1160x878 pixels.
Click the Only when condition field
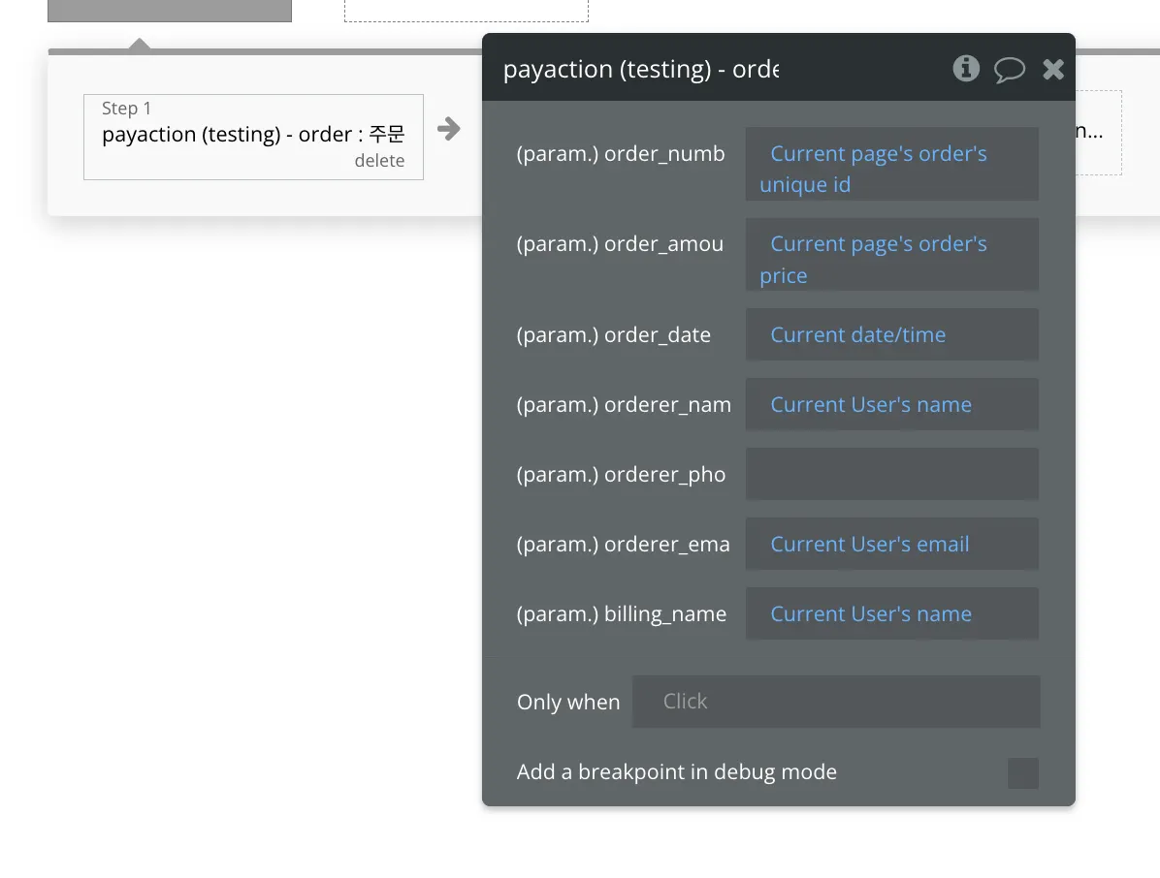tap(835, 702)
